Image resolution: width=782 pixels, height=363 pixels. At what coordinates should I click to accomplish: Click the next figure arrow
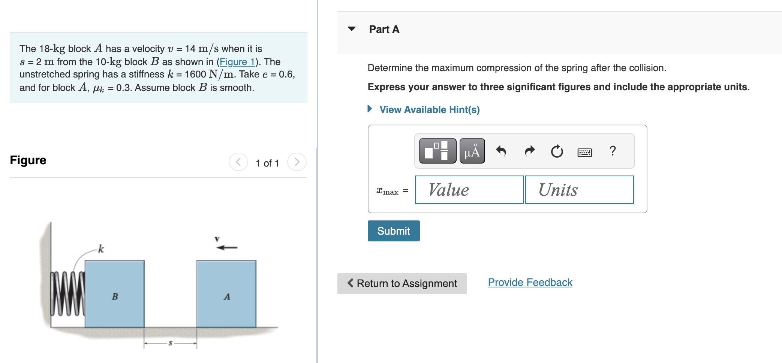coord(297,162)
